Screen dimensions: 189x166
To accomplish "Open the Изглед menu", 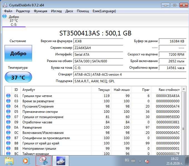I will click(x=56, y=11).
